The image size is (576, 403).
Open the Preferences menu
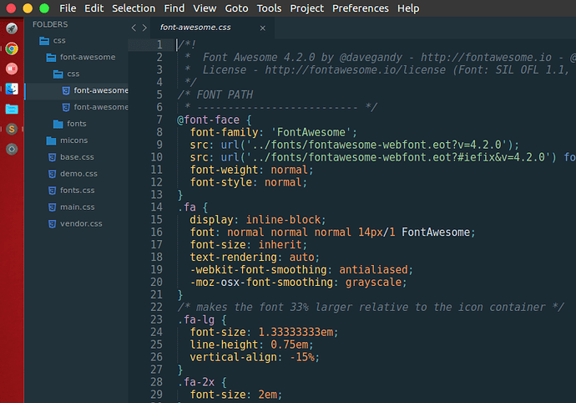361,8
